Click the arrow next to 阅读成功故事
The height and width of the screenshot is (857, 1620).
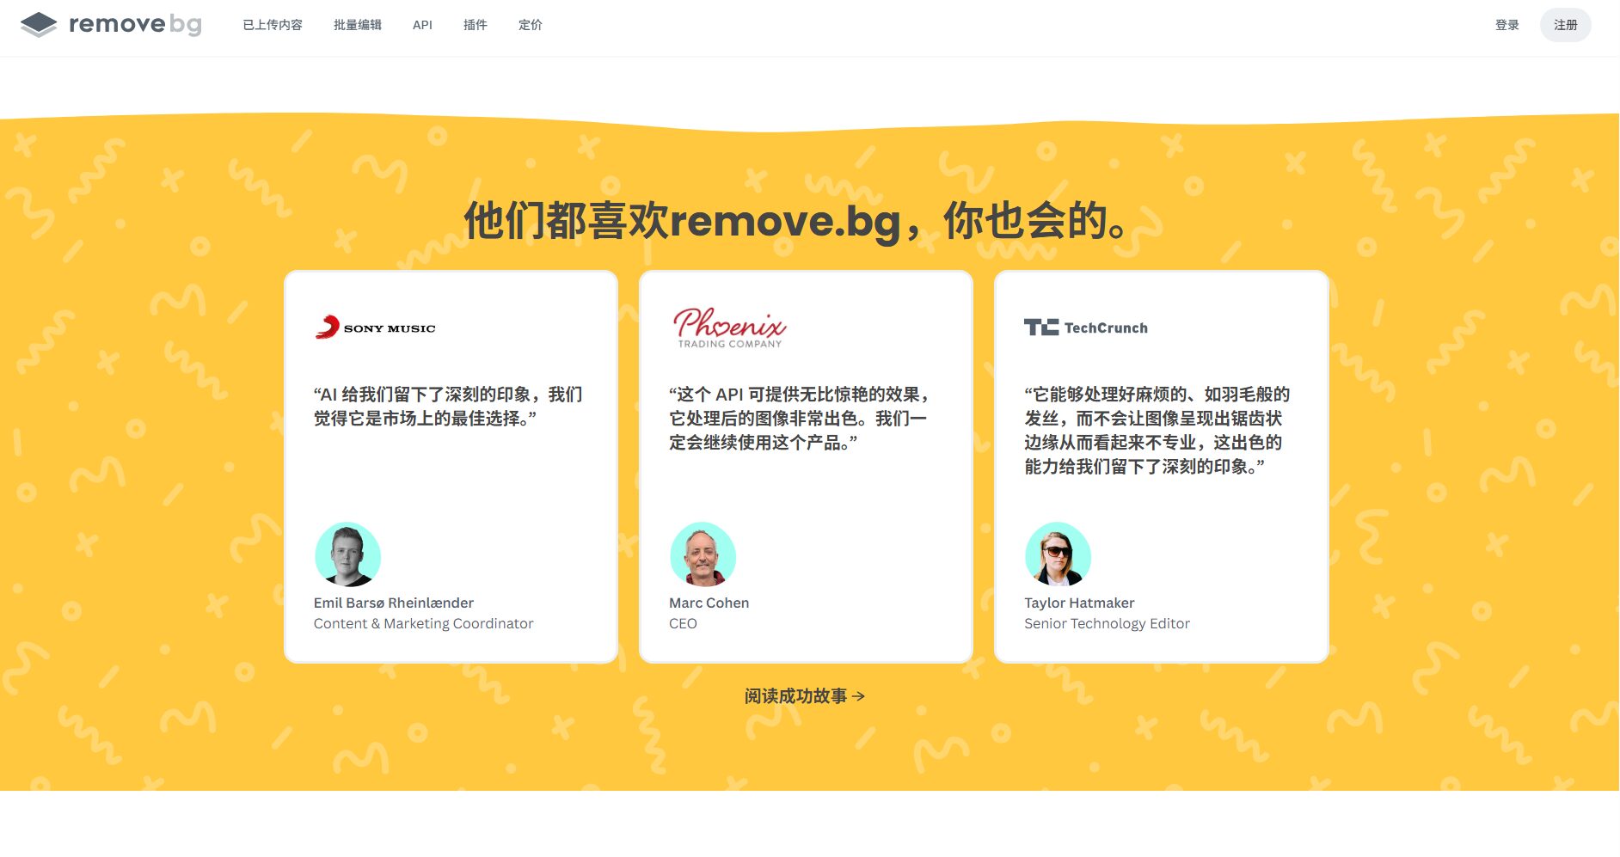point(858,696)
